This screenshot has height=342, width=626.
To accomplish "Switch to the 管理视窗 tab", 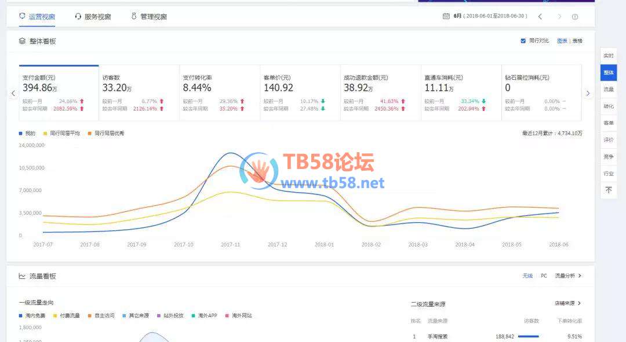I will tap(149, 17).
